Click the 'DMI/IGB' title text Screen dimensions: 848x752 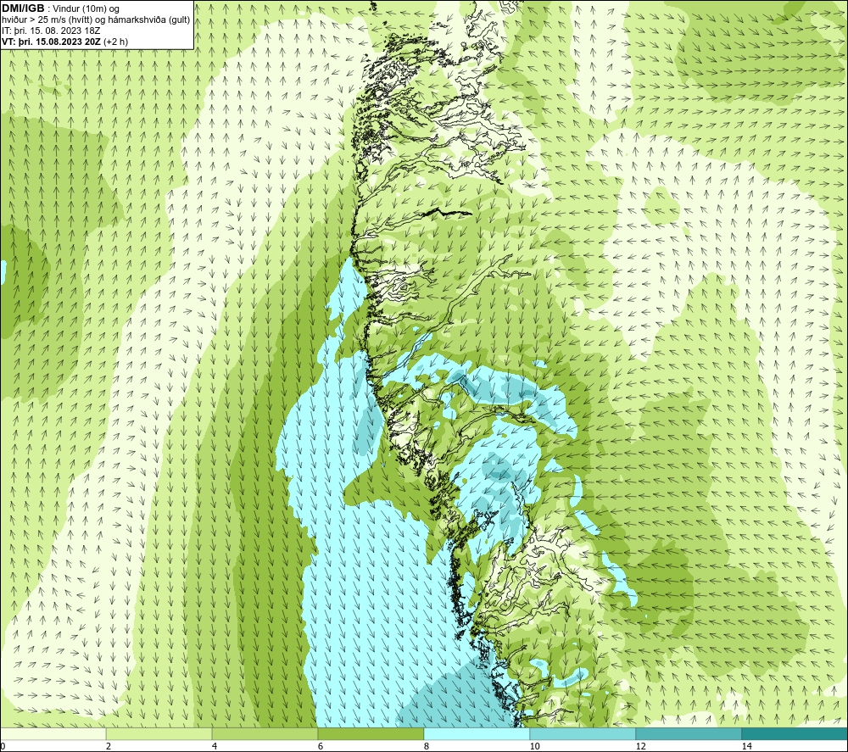point(23,8)
